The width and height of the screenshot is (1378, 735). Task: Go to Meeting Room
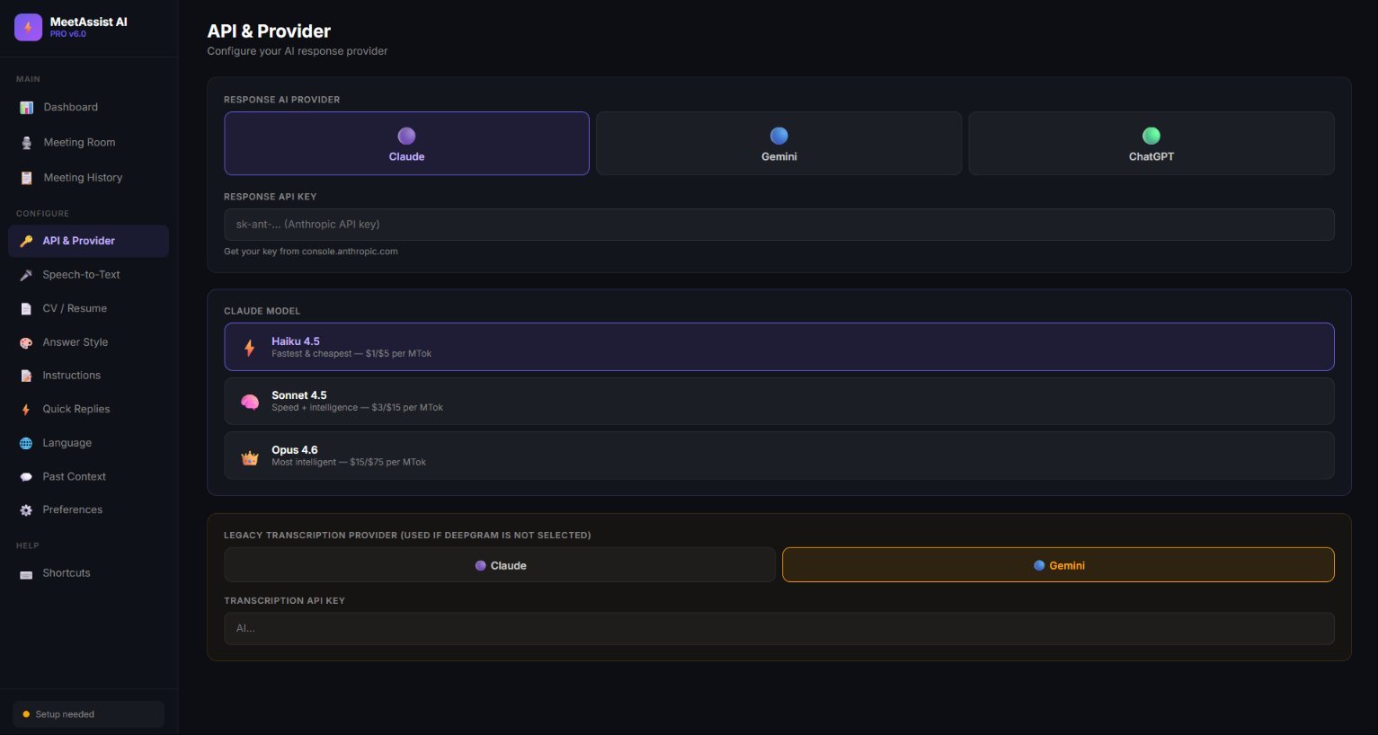tap(88, 143)
